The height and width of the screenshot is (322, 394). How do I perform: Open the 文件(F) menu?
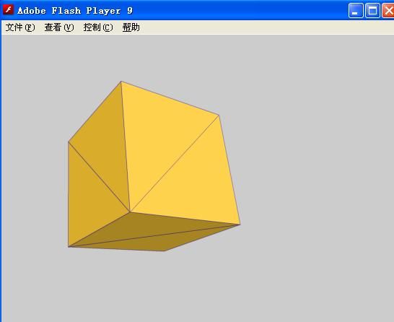tap(20, 27)
